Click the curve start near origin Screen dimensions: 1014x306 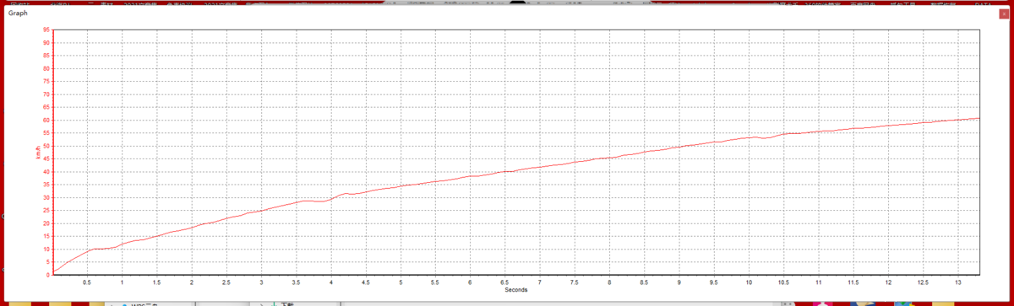[x=55, y=272]
